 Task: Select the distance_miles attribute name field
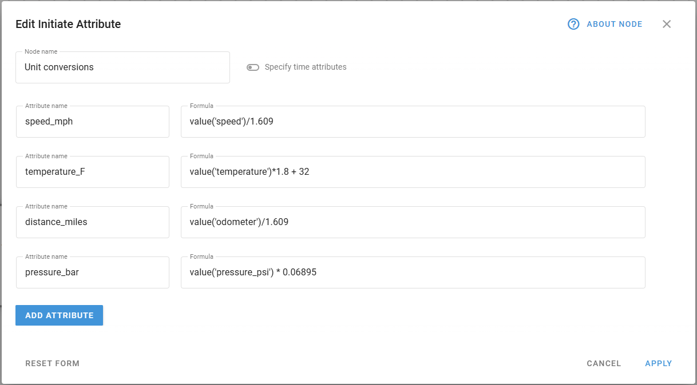(92, 222)
